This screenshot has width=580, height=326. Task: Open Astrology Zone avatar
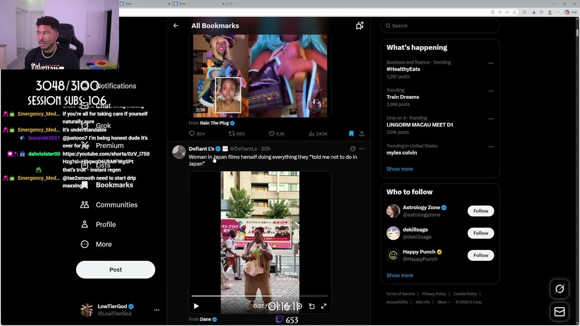click(393, 211)
